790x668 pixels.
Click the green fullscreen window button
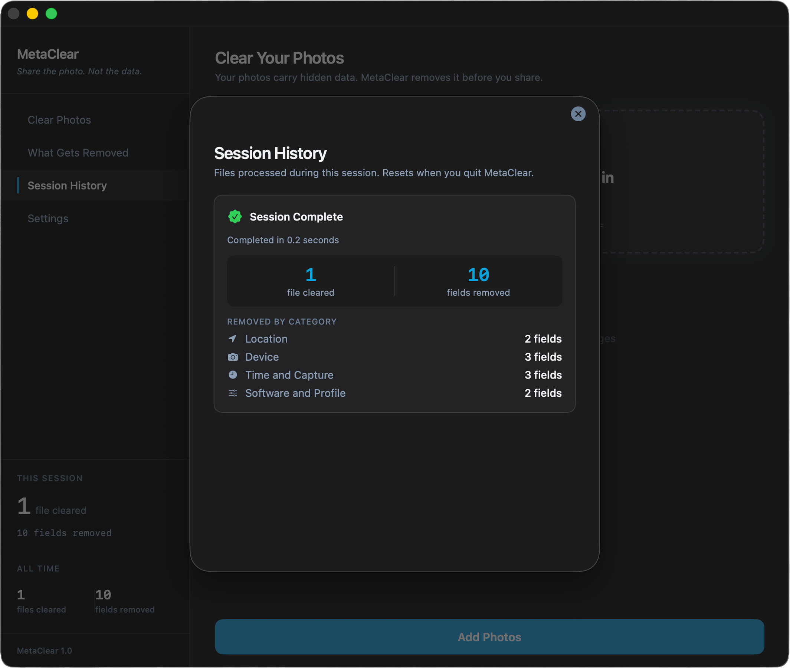[x=51, y=14]
